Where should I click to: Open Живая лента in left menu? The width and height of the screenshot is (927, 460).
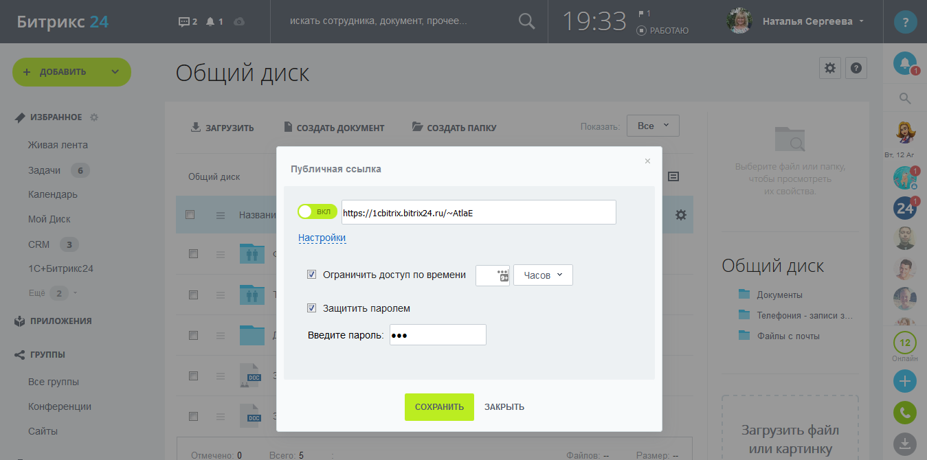pyautogui.click(x=58, y=145)
